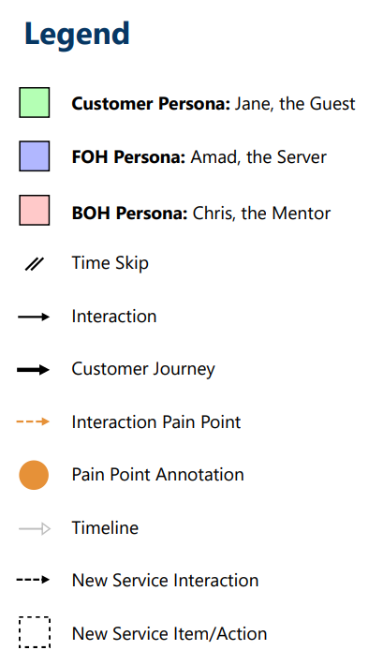Click the Pain Point Annotation text
This screenshot has width=383, height=665.
point(157,475)
